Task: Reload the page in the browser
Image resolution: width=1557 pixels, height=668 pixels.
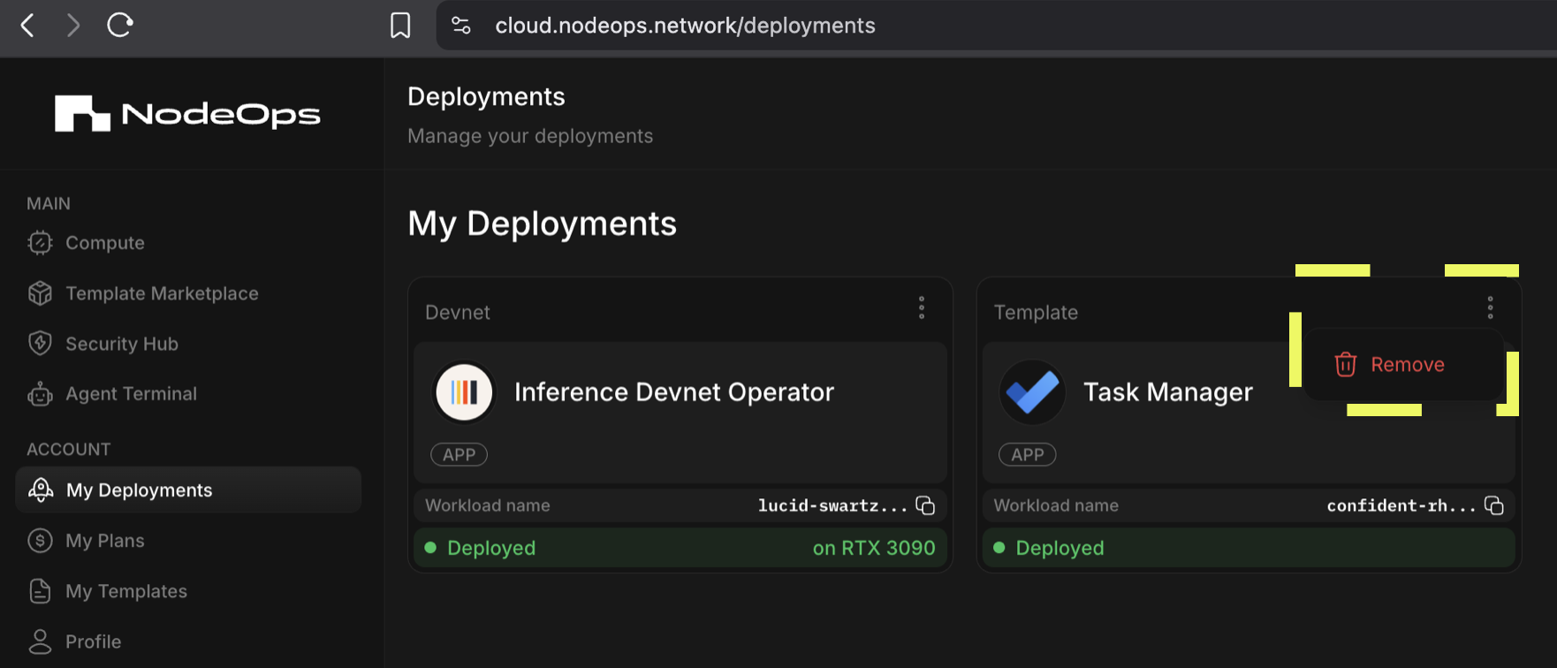Action: tap(119, 26)
